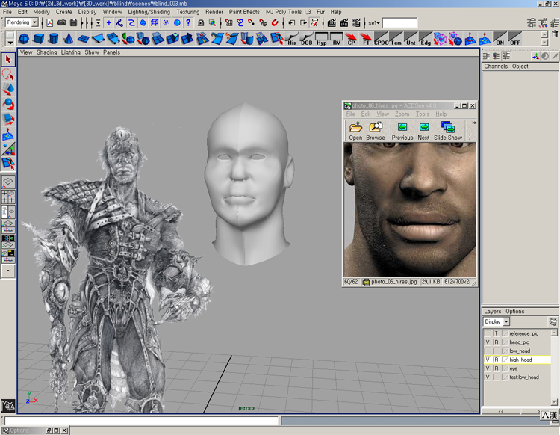This screenshot has width=560, height=435.
Task: Select the high_head layer by name
Action: coord(520,360)
